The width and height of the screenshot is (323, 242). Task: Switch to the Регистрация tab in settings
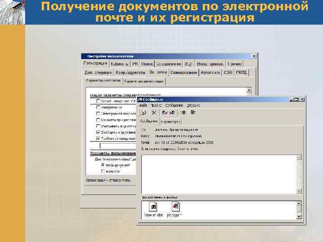click(x=96, y=63)
